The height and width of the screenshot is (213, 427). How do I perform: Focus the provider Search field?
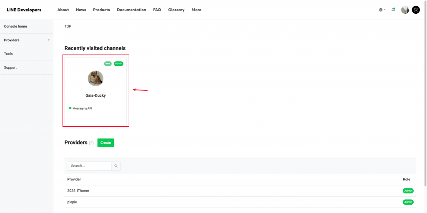[90, 166]
